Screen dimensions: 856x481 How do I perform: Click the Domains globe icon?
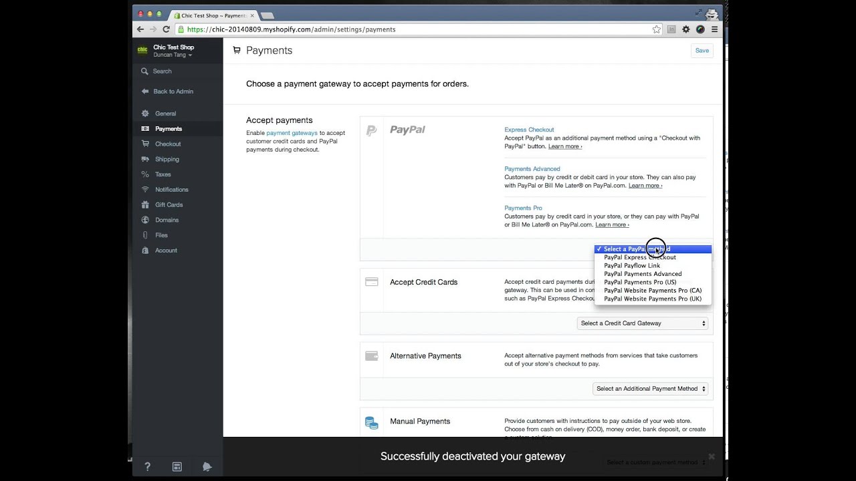145,220
